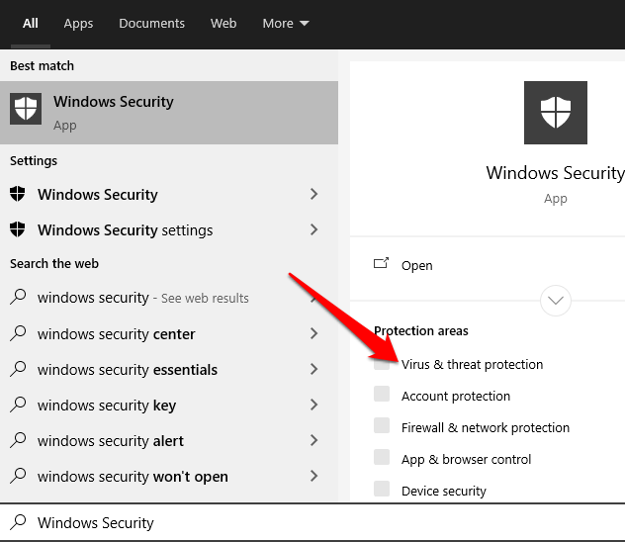Open 'windows security won't open' web suggestion

[x=133, y=476]
